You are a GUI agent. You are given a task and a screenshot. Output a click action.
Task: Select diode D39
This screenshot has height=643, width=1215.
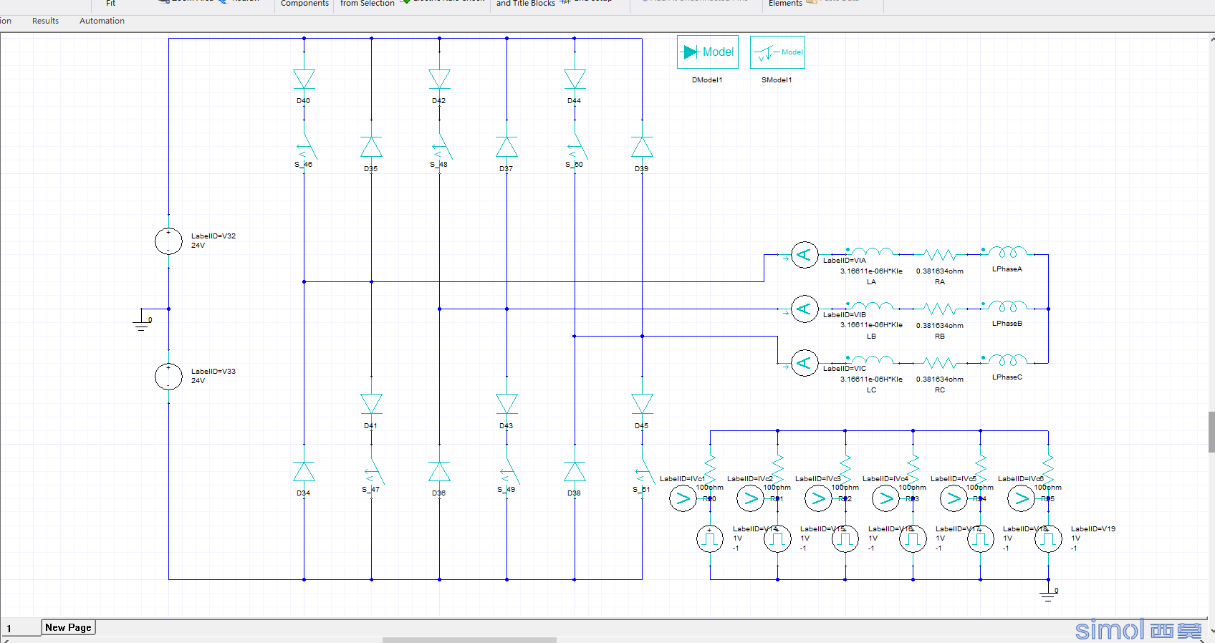[642, 148]
